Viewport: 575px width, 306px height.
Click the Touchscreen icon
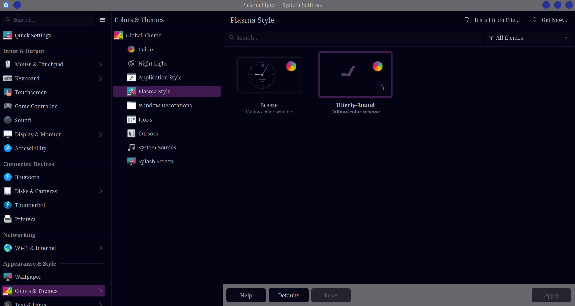point(8,92)
